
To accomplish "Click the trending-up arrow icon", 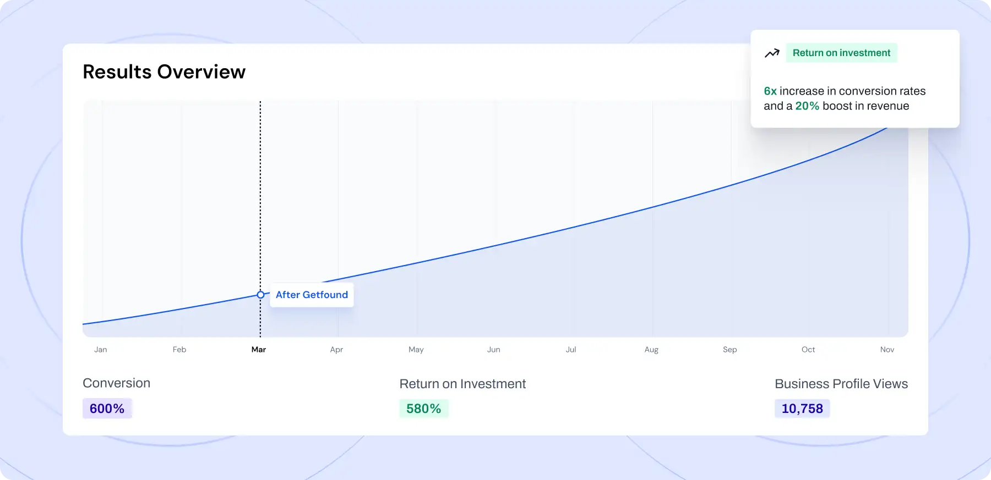I will point(772,53).
